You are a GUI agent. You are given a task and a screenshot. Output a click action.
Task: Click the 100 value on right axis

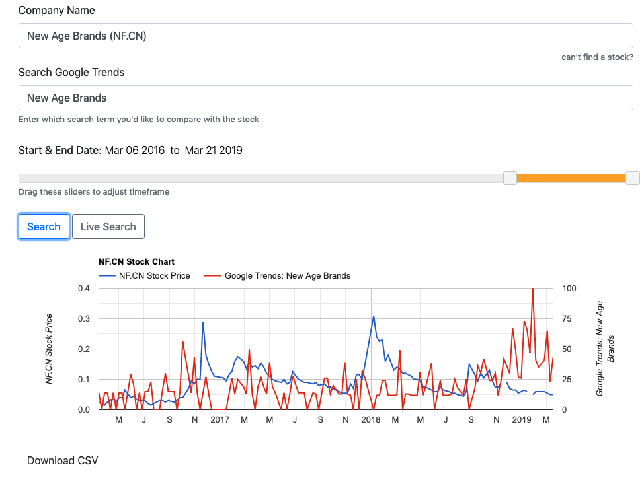pyautogui.click(x=569, y=289)
